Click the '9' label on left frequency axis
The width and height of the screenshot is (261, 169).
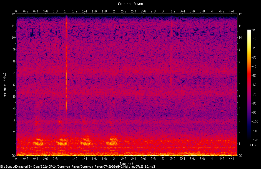point(14,50)
